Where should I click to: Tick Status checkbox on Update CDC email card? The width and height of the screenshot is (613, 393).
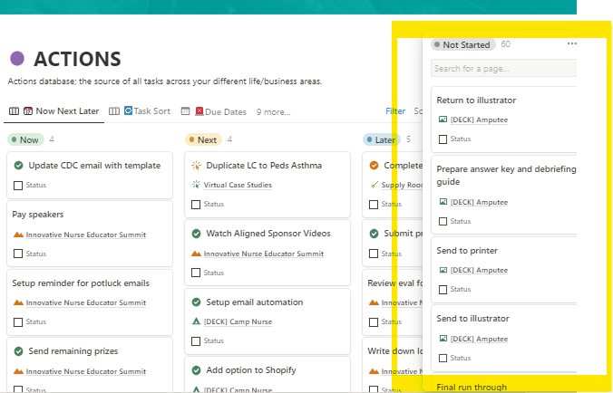coord(18,186)
